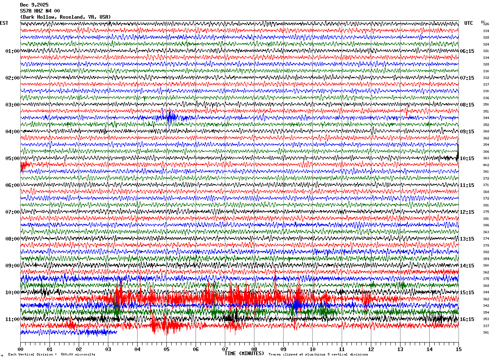
Task: Click the '08:15' UTC row label
Action: (x=467, y=105)
